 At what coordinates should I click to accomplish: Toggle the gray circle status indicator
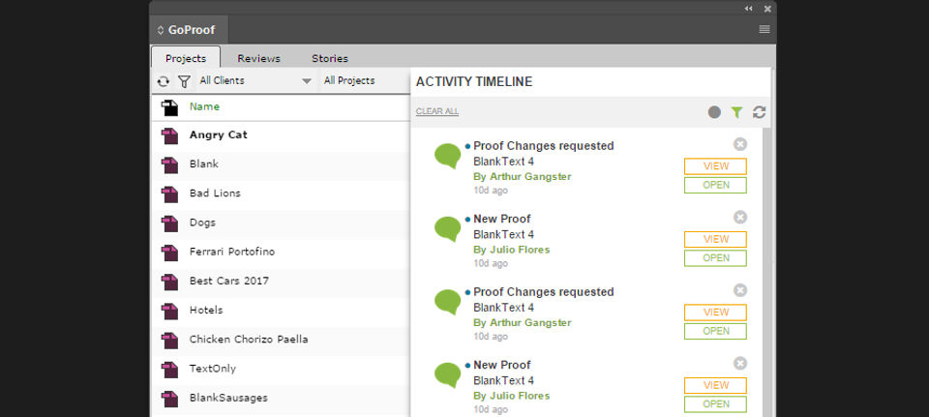click(714, 112)
